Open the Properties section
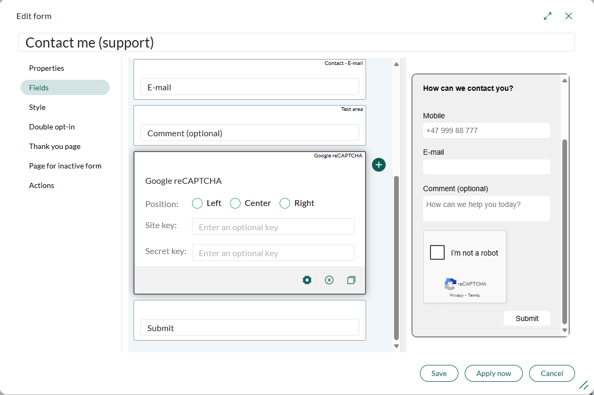 click(46, 68)
